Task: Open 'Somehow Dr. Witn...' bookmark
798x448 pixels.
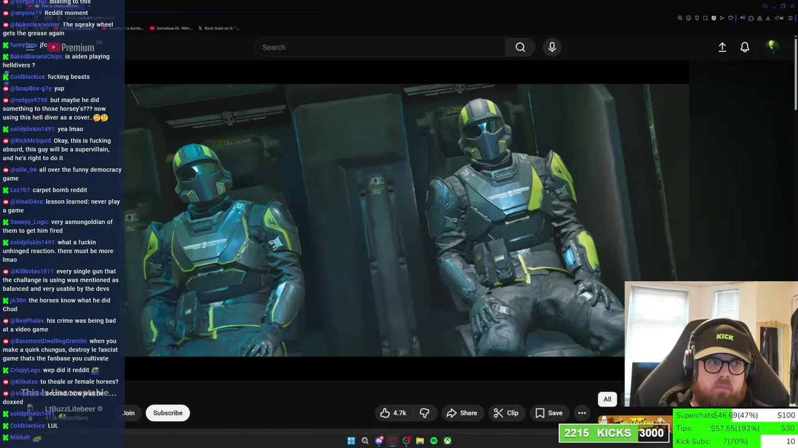Action: [x=170, y=28]
